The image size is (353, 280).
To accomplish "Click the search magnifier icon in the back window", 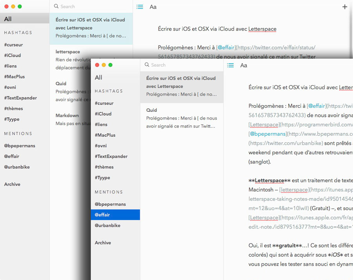I will point(56,6).
